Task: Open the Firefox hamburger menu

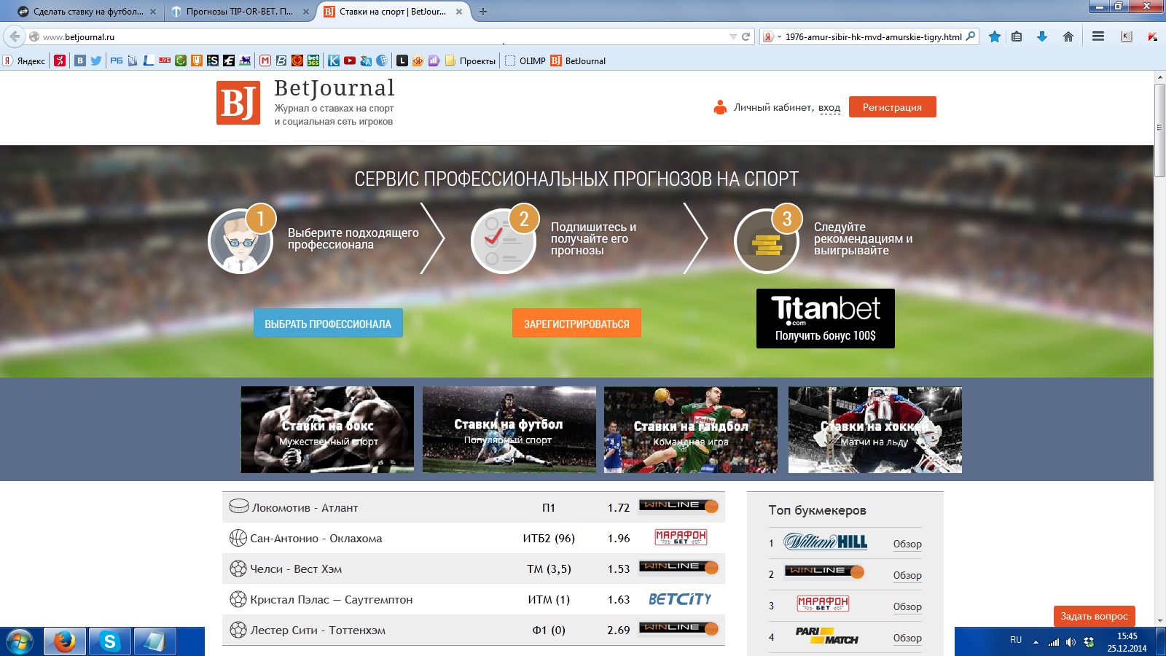Action: [1098, 36]
